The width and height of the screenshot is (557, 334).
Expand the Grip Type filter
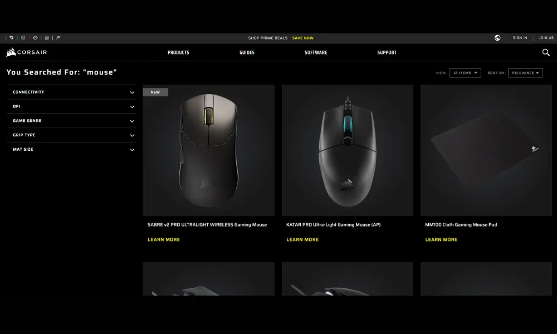coord(71,135)
